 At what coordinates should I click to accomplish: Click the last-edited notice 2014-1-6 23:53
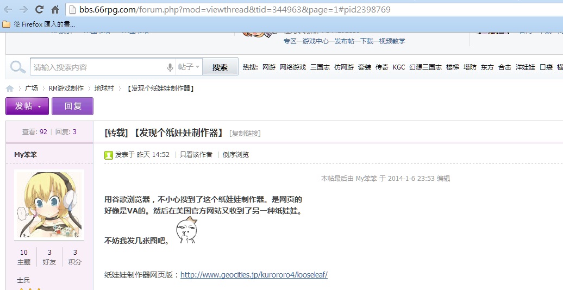click(x=385, y=178)
